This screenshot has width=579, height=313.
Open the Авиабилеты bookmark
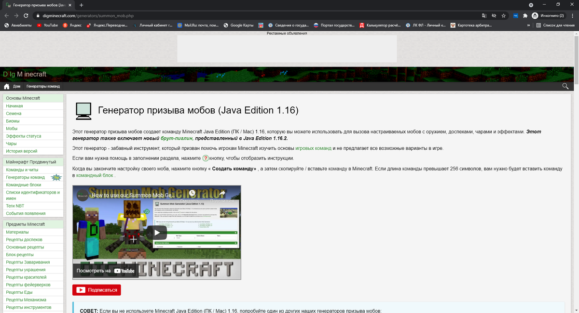pos(18,25)
